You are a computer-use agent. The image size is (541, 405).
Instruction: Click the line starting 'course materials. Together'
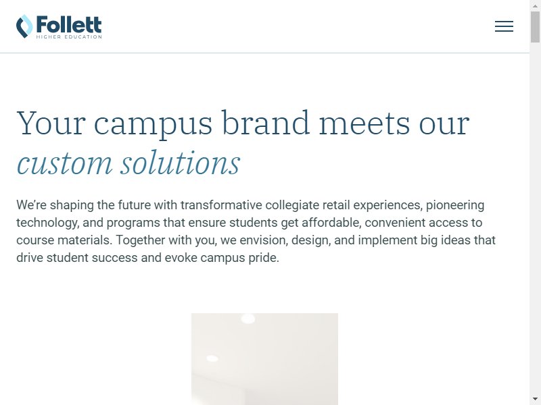[x=256, y=240]
